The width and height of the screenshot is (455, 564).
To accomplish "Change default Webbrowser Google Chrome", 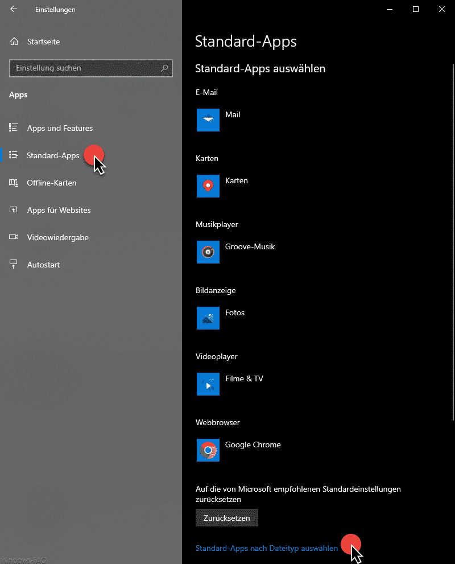I will pos(253,444).
